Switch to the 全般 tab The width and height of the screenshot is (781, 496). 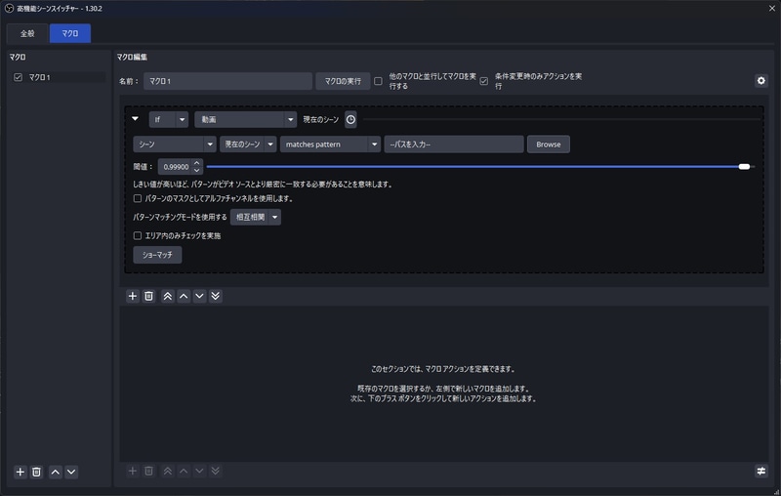27,33
